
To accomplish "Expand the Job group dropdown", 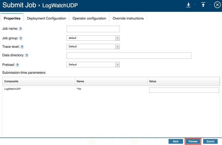I will [x=118, y=38].
